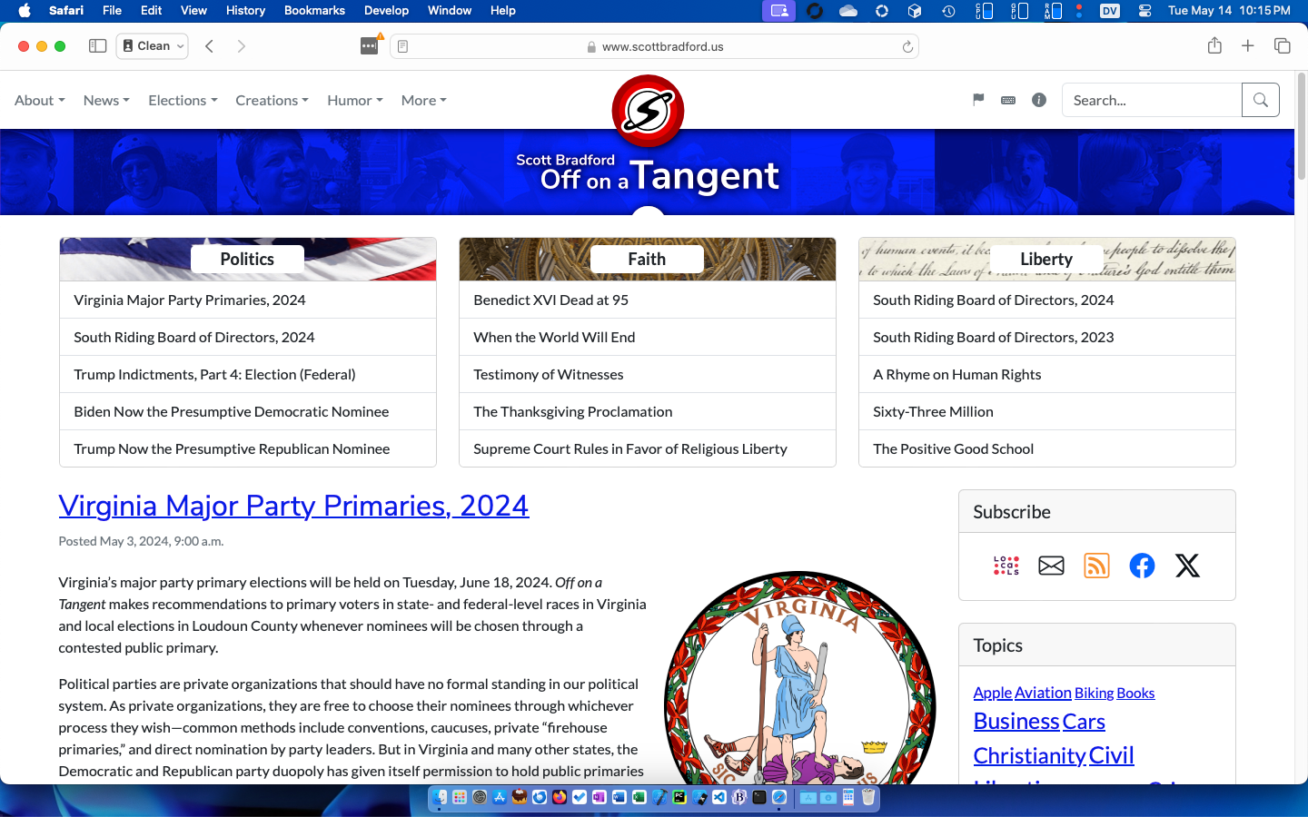Click Safari's Share toolbar icon
This screenshot has height=817, width=1308.
[1214, 46]
